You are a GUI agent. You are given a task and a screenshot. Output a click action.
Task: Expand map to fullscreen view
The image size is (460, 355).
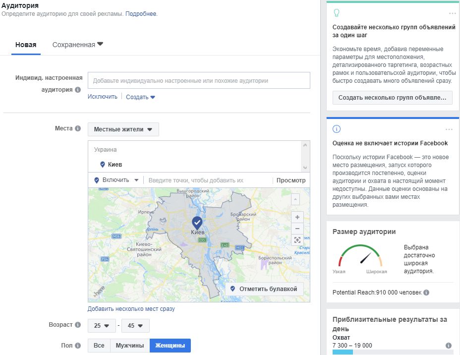click(x=296, y=239)
